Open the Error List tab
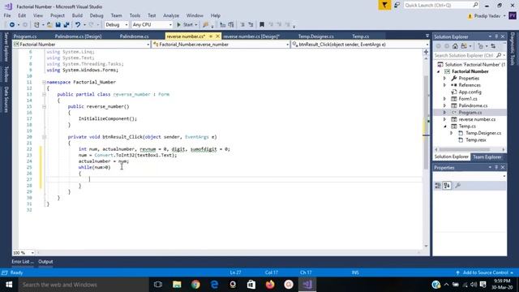This screenshot has width=519, height=292. click(x=23, y=261)
